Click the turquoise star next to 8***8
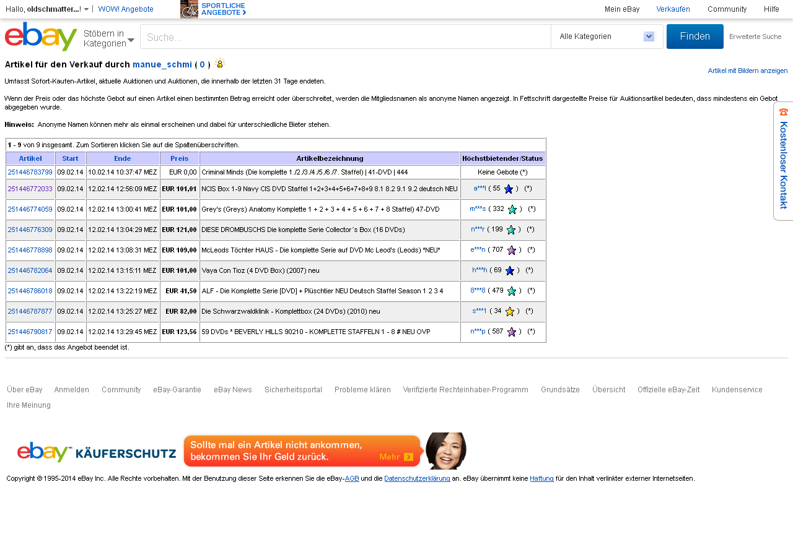The height and width of the screenshot is (542, 793). [512, 291]
